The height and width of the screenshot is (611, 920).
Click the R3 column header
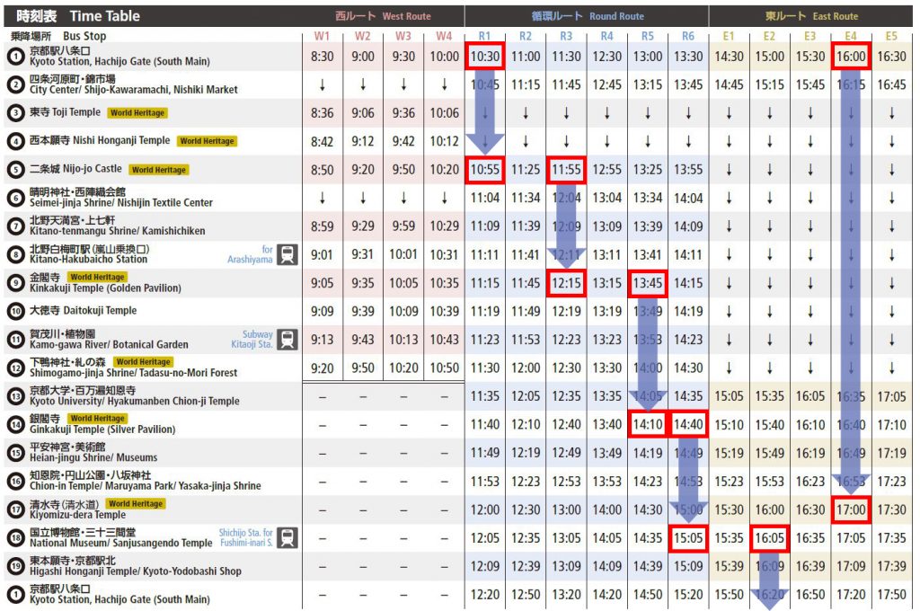566,36
